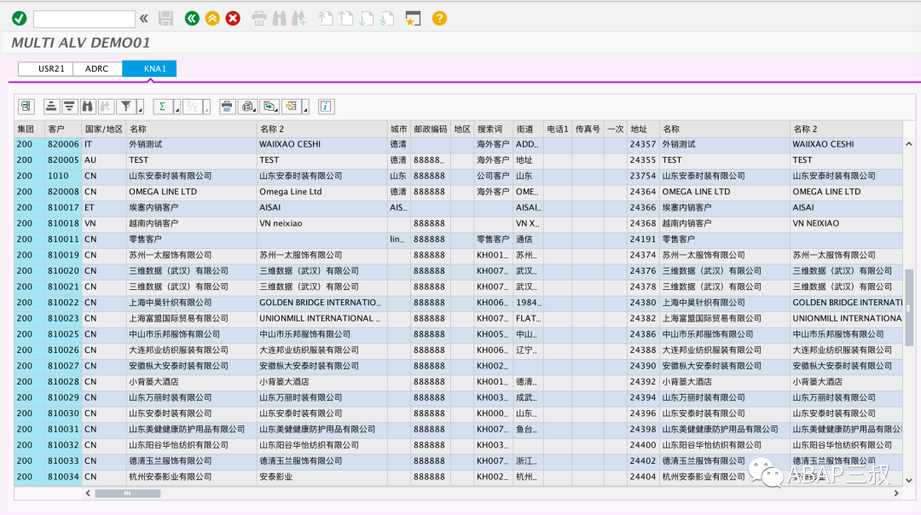The width and height of the screenshot is (921, 515).
Task: Click the horizontal scrollbar thumb of the grid
Action: coord(127,494)
